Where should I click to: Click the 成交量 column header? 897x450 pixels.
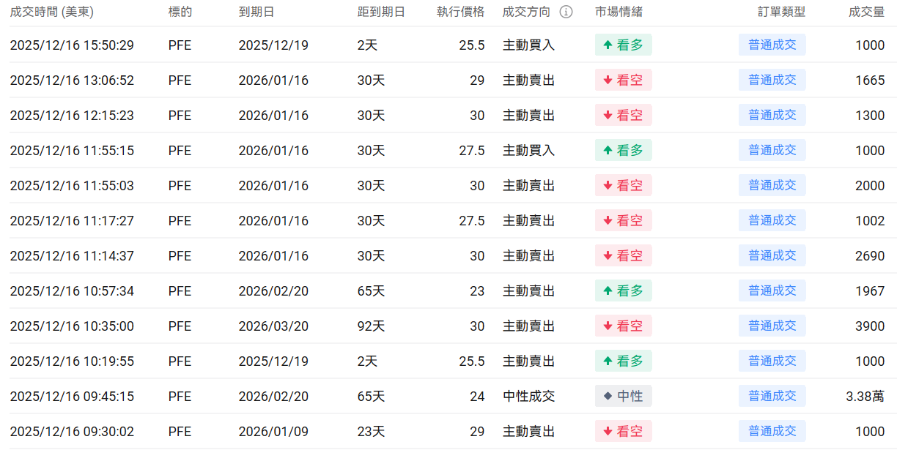click(866, 12)
